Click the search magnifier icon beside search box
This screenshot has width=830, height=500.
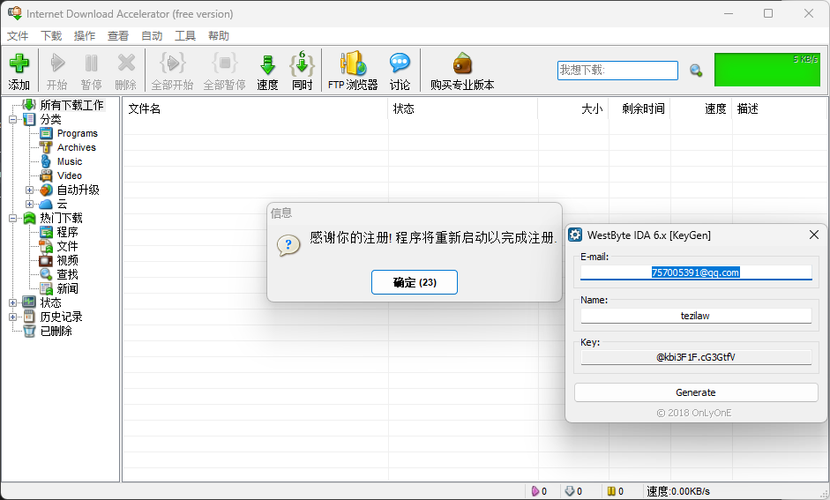(x=696, y=71)
